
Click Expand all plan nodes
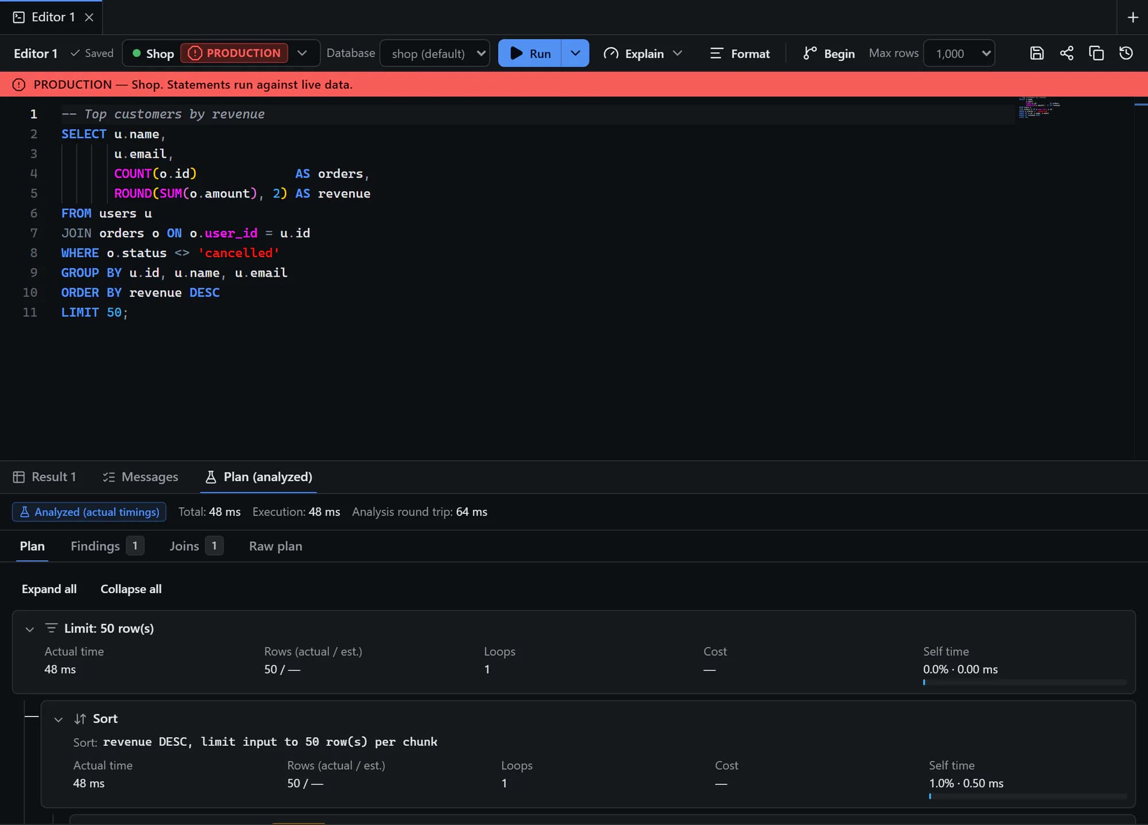coord(49,589)
